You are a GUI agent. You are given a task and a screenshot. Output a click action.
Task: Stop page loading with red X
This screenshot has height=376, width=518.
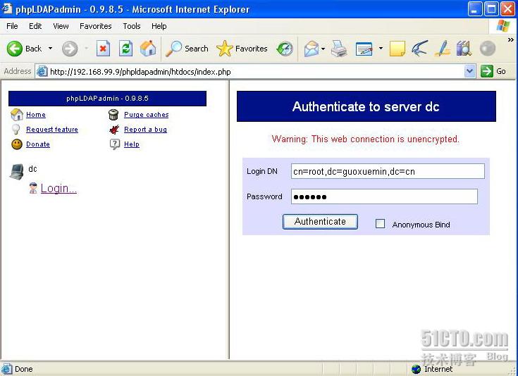point(103,49)
